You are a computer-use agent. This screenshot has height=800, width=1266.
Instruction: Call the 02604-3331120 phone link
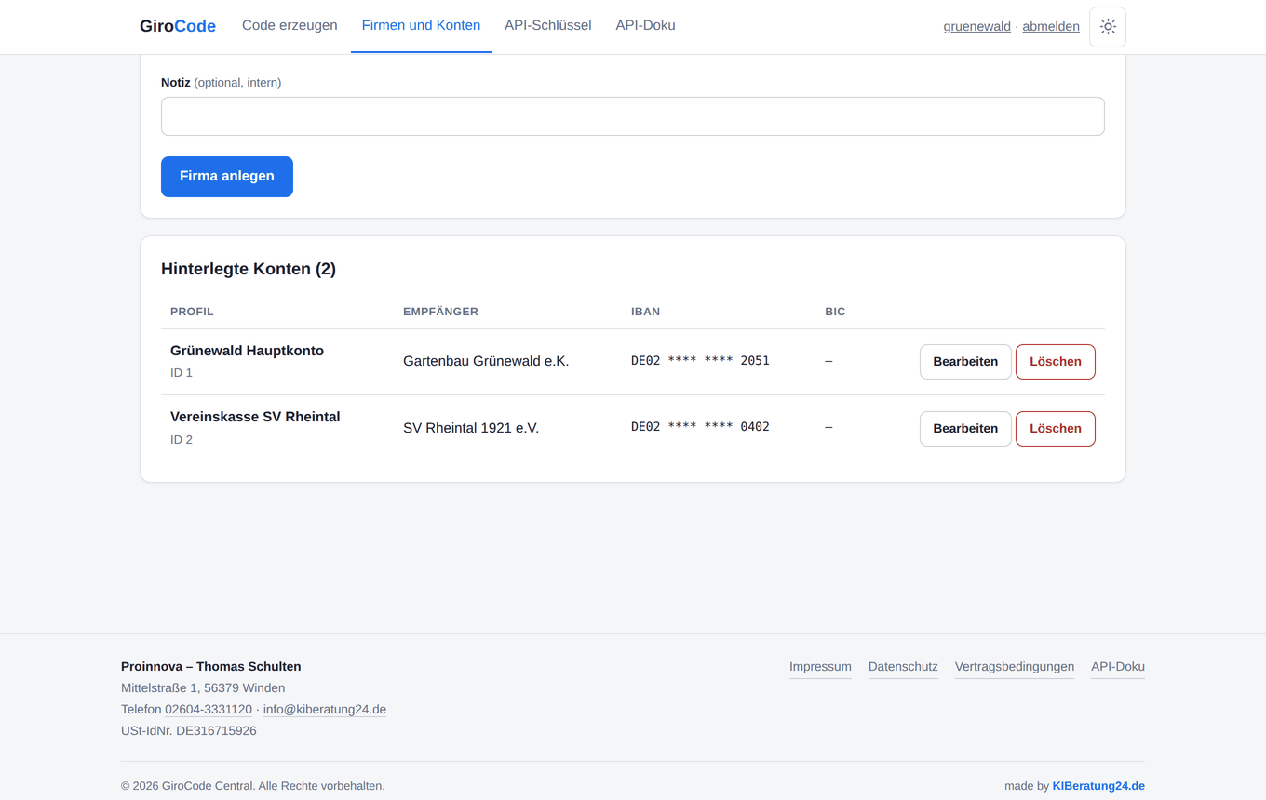click(x=209, y=710)
